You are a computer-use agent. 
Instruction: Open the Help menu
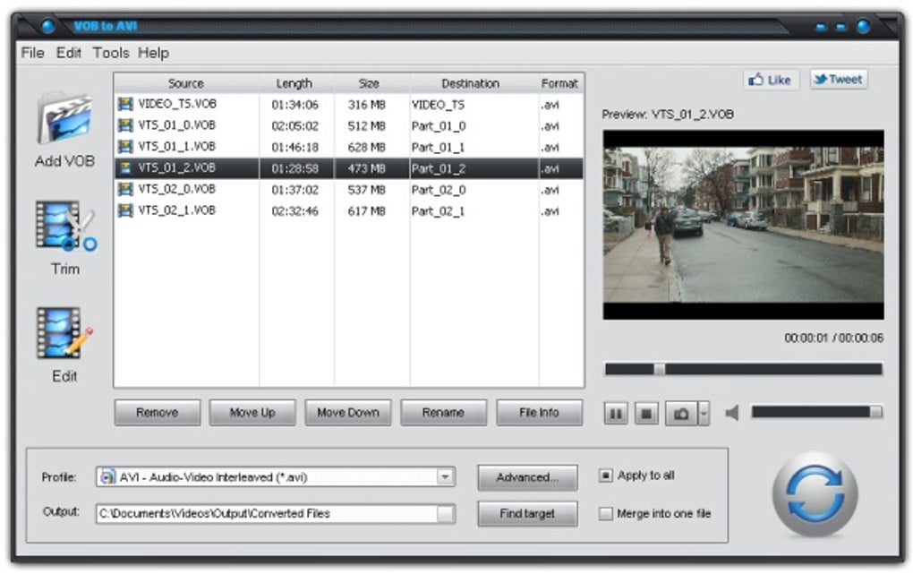154,53
